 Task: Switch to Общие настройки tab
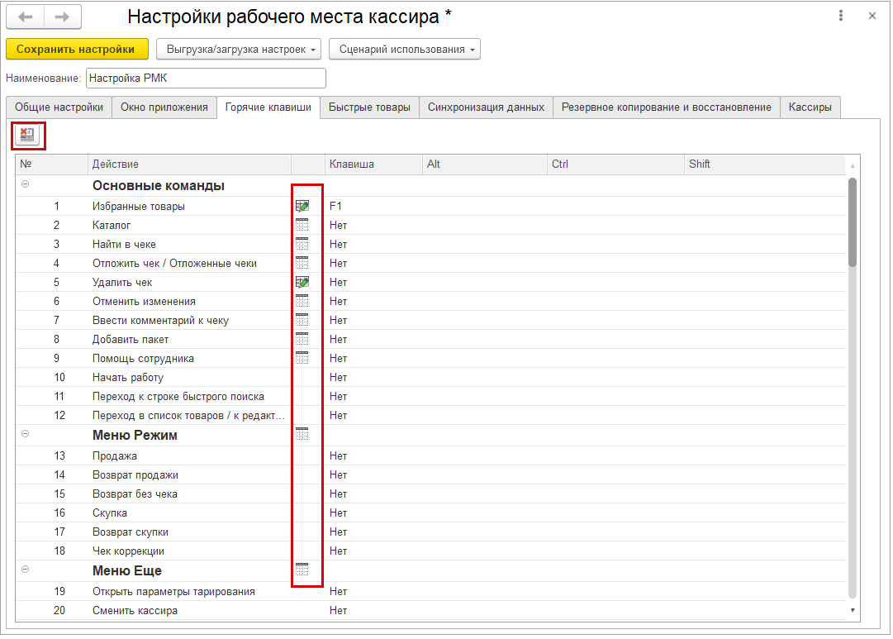point(59,107)
